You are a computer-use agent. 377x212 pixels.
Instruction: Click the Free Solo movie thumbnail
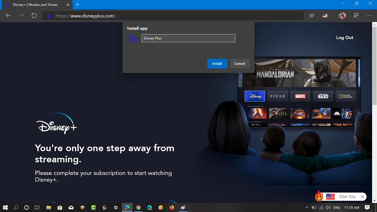278,113
